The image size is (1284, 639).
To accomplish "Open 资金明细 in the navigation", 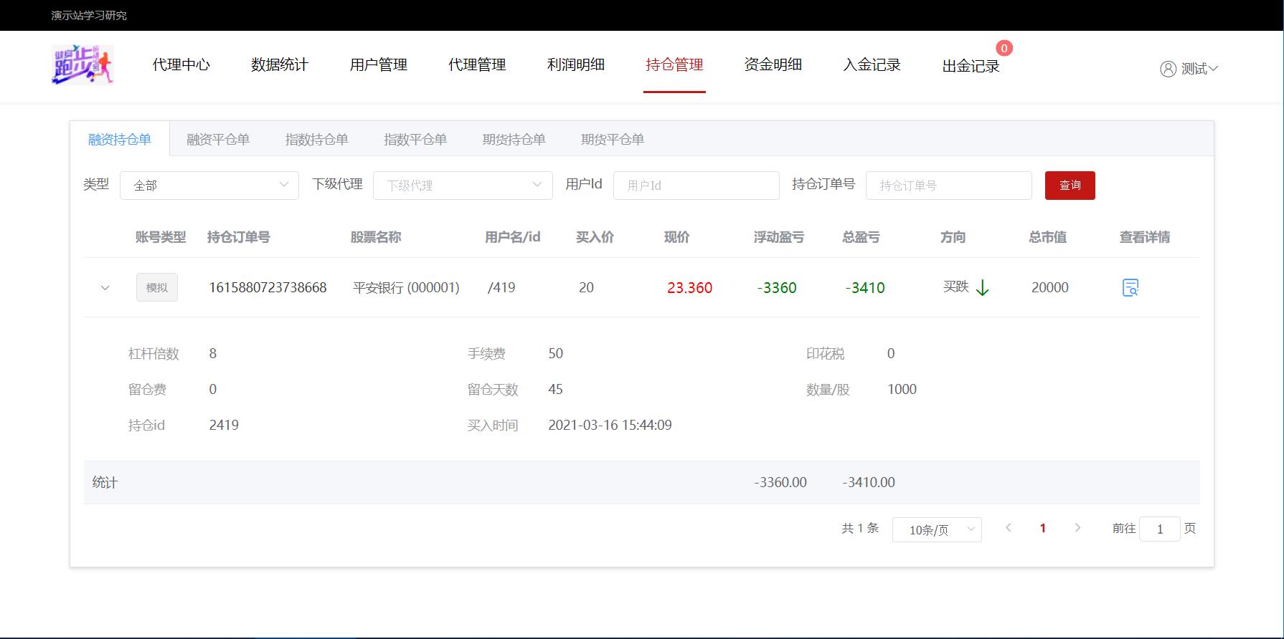I will (x=773, y=64).
